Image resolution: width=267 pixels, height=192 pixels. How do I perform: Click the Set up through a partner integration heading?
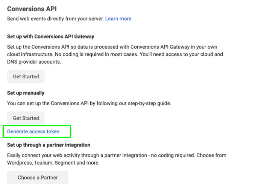[x=49, y=145]
